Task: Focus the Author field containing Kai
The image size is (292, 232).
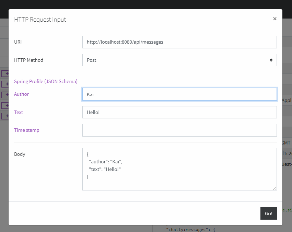Action: [x=179, y=94]
